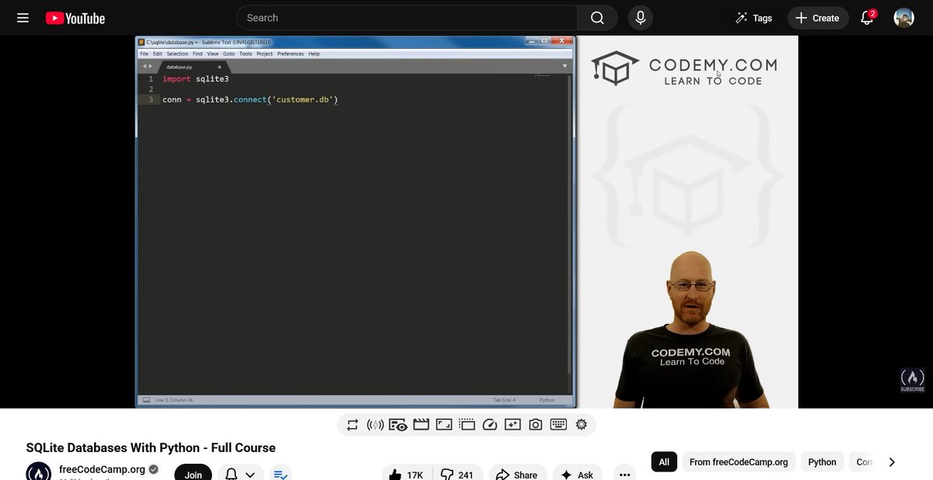The width and height of the screenshot is (933, 480).
Task: Start voice search with the microphone icon
Action: [640, 17]
